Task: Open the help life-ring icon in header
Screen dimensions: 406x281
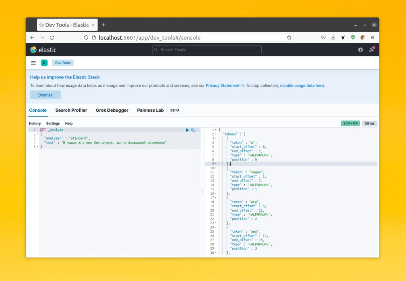Action: [x=360, y=50]
